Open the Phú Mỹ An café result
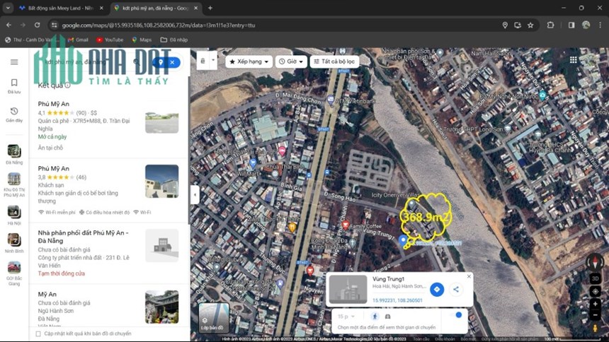The image size is (609, 342). click(x=108, y=125)
